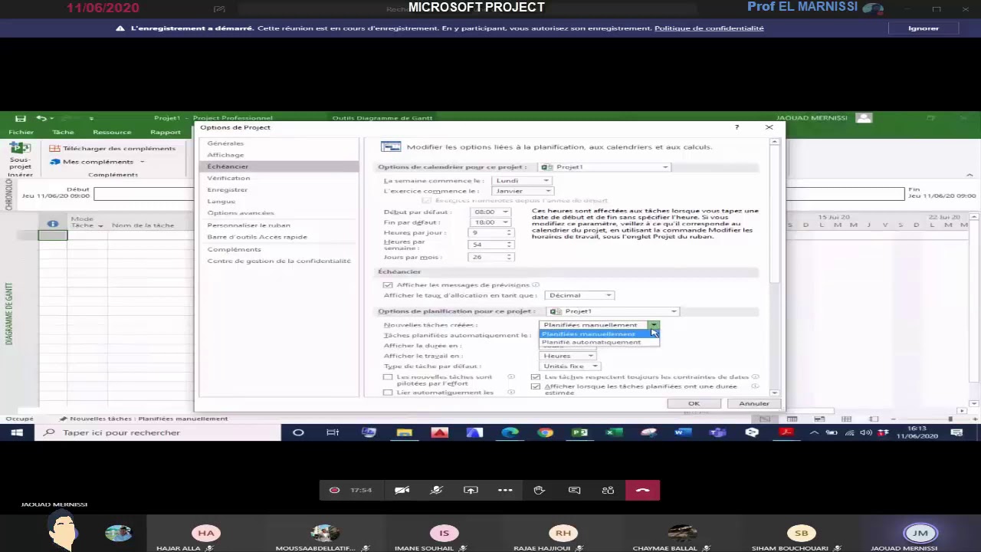Save project with quick access icon
Screen dimensions: 981x552
pyautogui.click(x=21, y=118)
